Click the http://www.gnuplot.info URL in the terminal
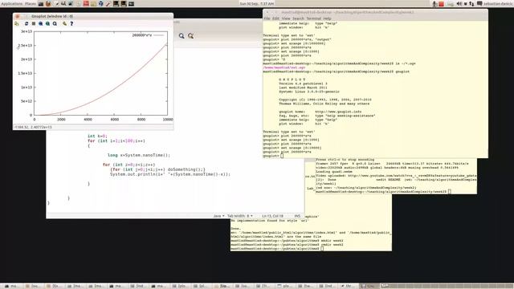 coord(338,112)
